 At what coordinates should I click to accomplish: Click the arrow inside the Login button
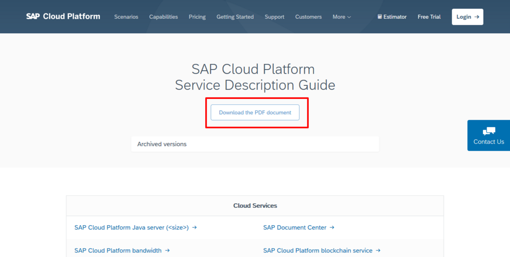[477, 17]
